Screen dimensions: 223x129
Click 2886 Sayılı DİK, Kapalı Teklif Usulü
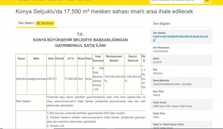coord(173,106)
